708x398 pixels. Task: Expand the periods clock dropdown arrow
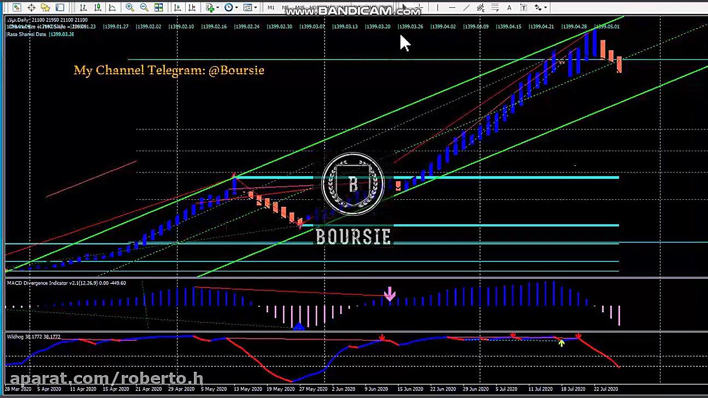(x=236, y=8)
